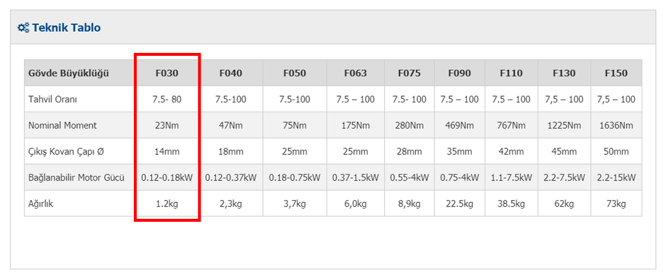Select the 7.5- 80 ratio cell
This screenshot has width=666, height=279.
point(167,99)
